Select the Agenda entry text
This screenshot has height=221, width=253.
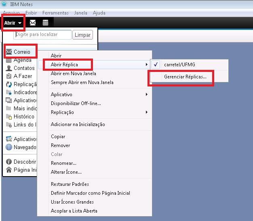click(23, 60)
